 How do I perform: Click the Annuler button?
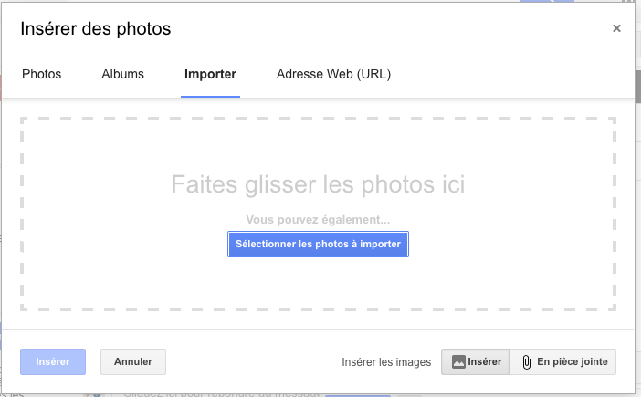click(133, 362)
